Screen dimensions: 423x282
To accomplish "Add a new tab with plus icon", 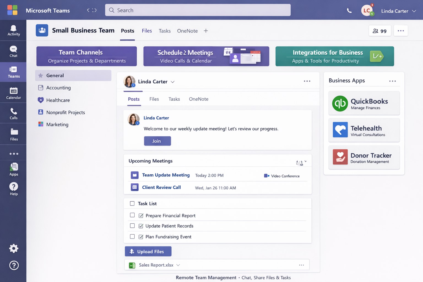I will (x=206, y=31).
